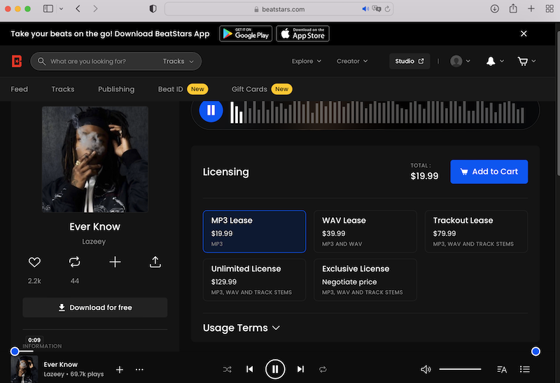560x383 pixels.
Task: Open the shopping cart icon
Action: (x=522, y=61)
